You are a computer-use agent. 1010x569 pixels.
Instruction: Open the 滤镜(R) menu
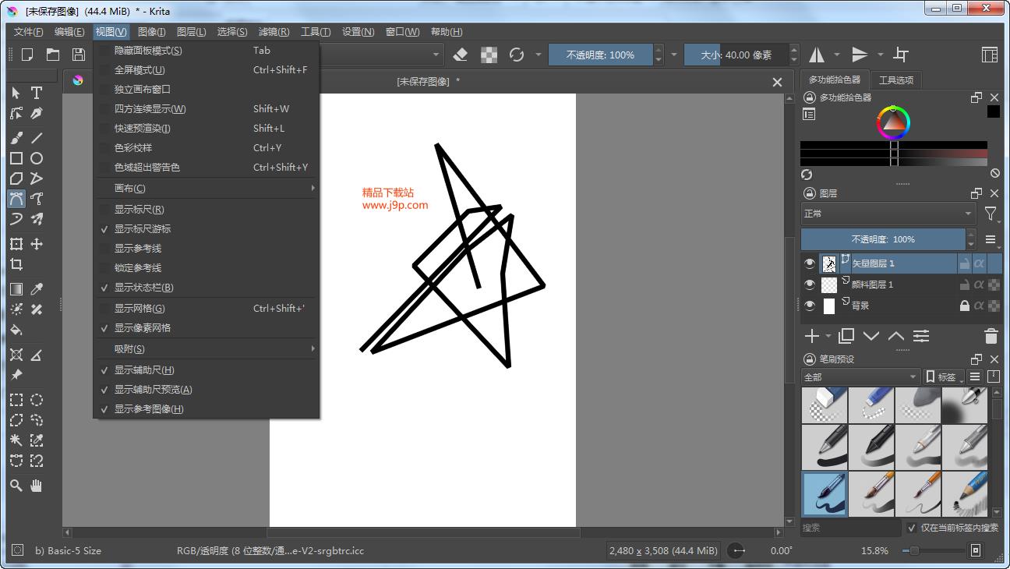click(x=274, y=32)
